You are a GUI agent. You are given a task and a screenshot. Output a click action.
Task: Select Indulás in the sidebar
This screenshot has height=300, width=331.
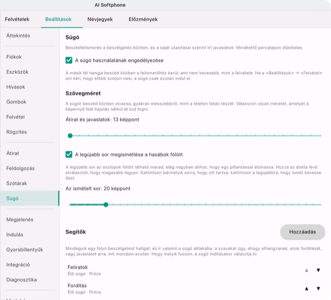coord(29,234)
